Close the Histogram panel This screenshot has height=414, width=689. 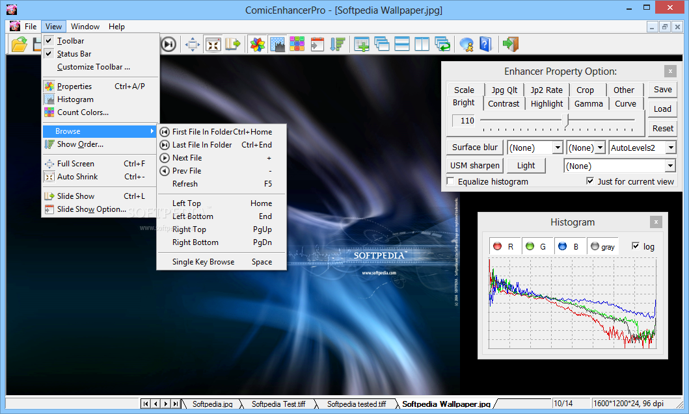point(656,222)
